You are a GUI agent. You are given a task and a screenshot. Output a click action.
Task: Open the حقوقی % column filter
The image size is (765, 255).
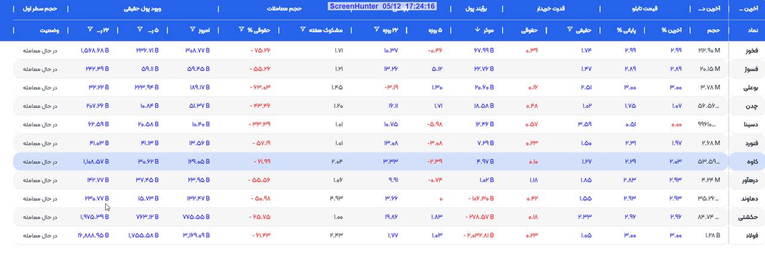[x=241, y=30]
